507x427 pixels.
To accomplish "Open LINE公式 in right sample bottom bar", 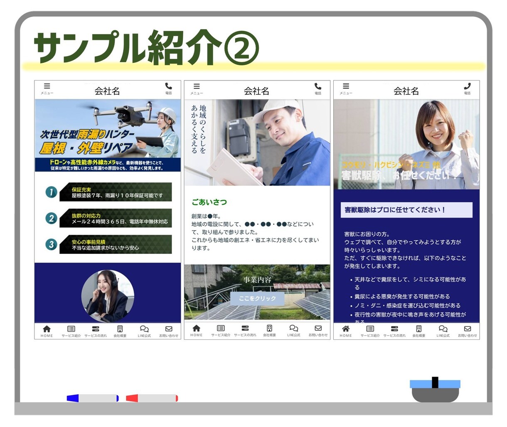I will [443, 331].
